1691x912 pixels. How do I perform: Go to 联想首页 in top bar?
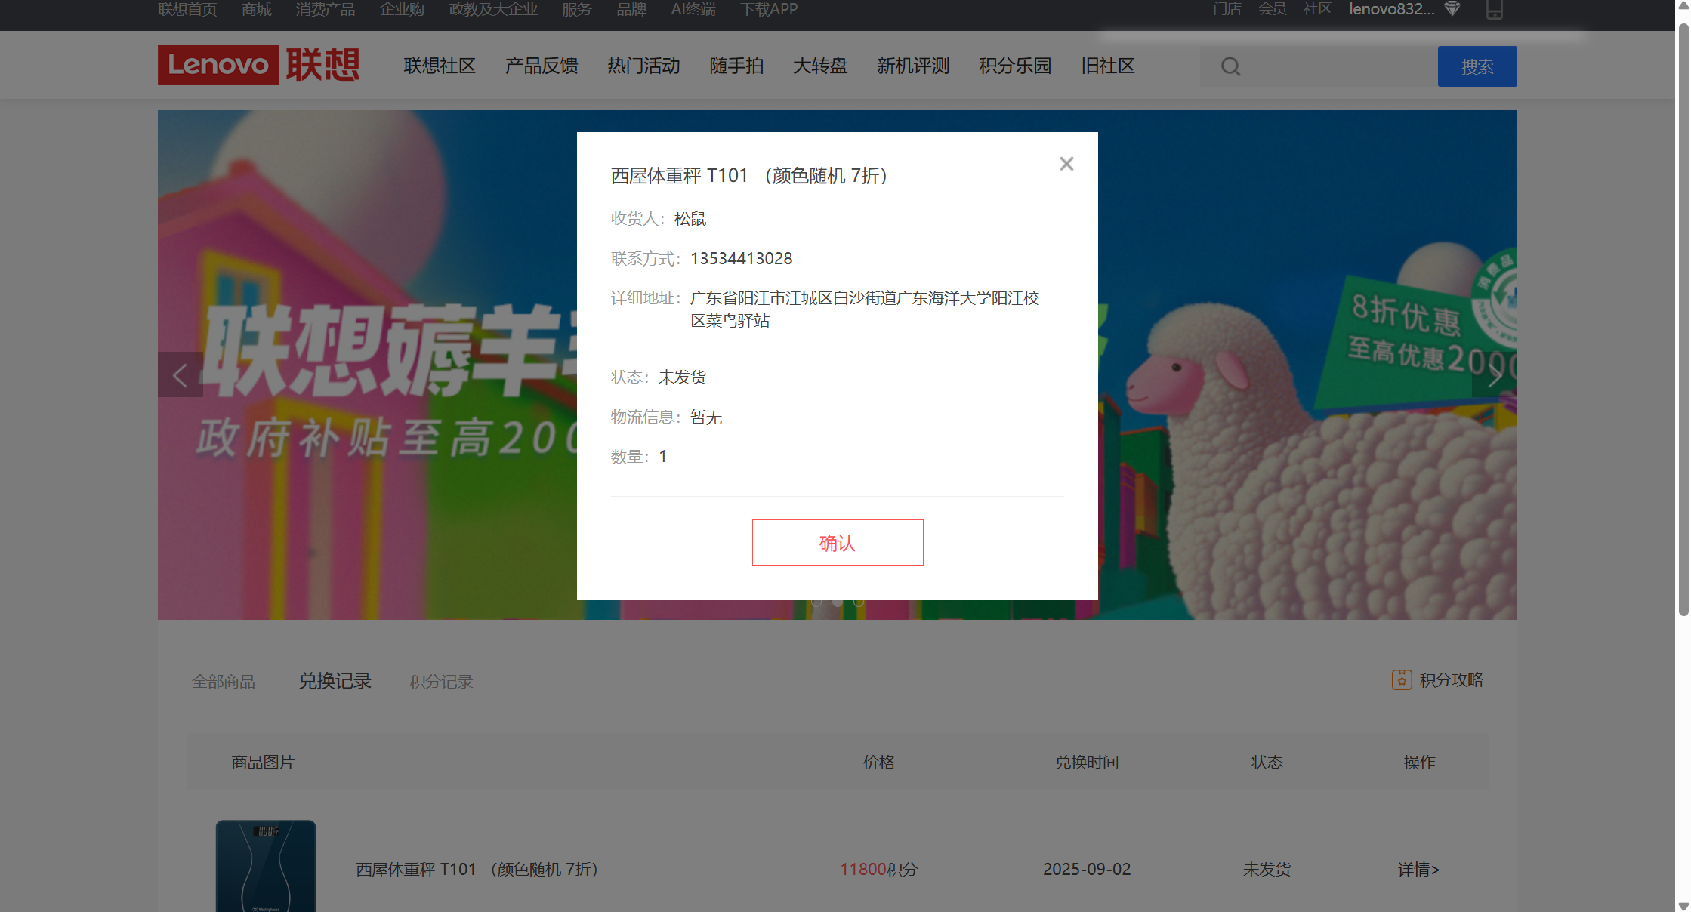click(187, 9)
